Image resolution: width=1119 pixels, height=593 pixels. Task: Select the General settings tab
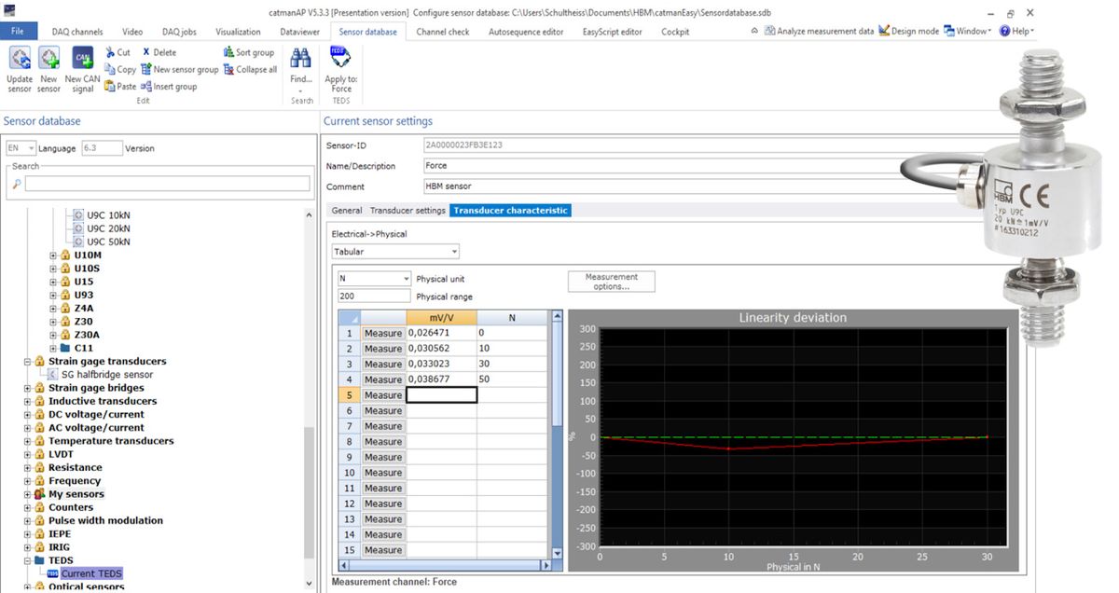coord(347,211)
